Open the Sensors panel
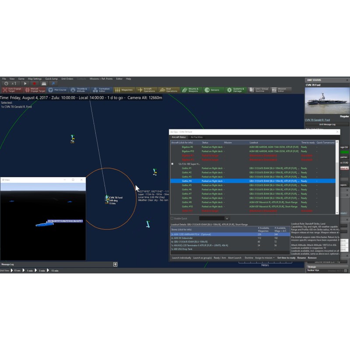Screen dimensions: 350x350 tap(213, 90)
